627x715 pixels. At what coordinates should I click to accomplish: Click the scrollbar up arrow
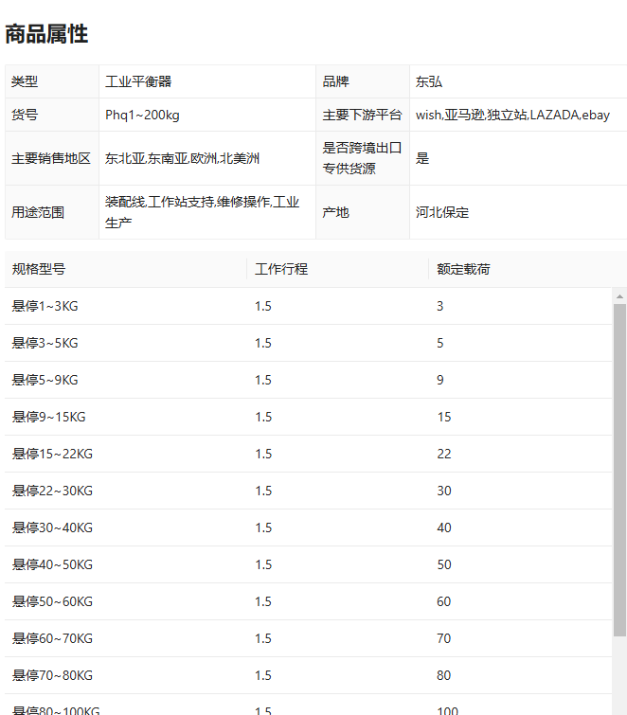pos(619,296)
